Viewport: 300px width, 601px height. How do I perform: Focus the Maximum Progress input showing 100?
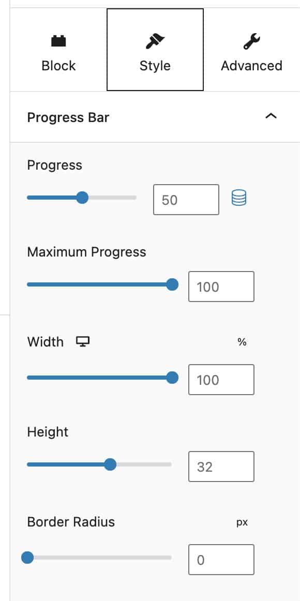tap(221, 287)
